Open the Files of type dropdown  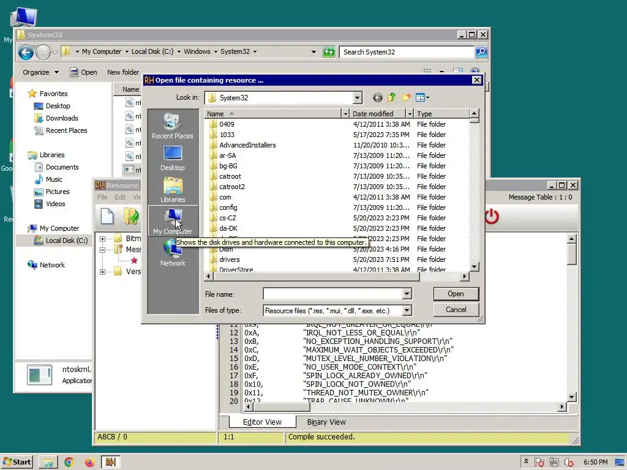pyautogui.click(x=407, y=310)
